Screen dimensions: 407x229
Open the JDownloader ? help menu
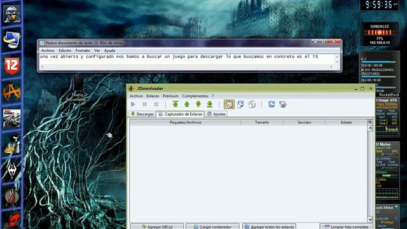(x=213, y=96)
